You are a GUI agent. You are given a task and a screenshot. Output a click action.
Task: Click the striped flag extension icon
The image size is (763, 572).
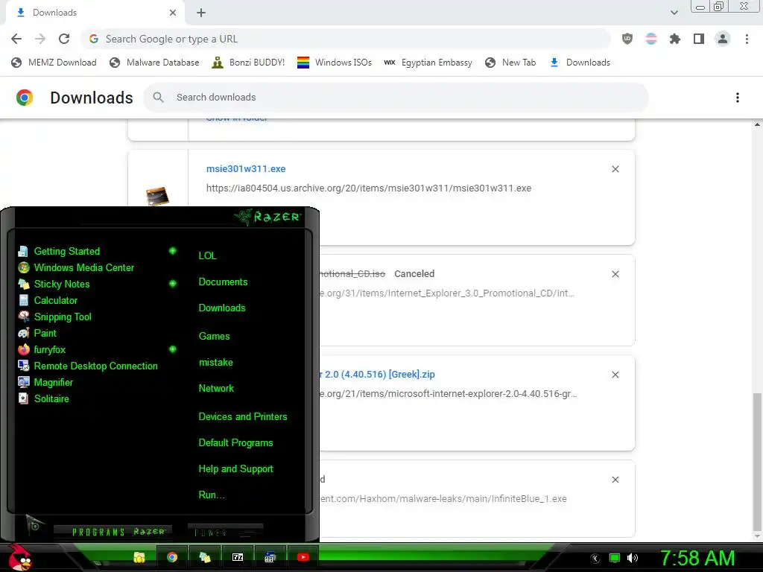coord(651,39)
